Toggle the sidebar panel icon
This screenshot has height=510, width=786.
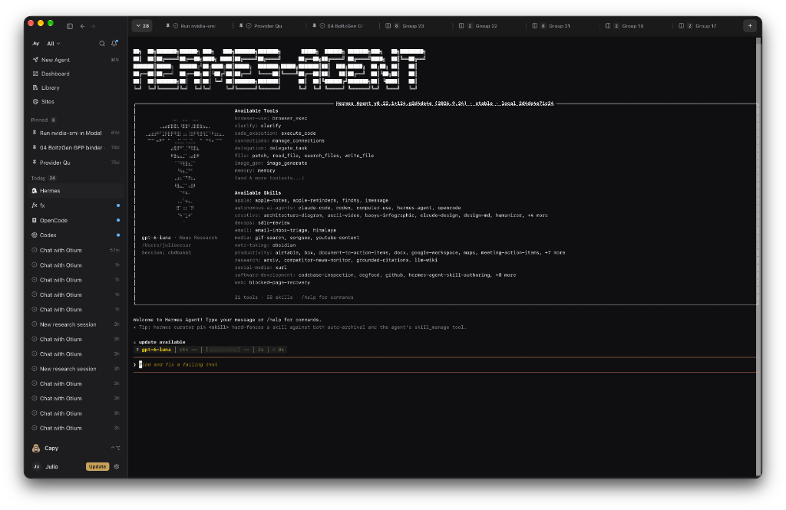click(70, 26)
